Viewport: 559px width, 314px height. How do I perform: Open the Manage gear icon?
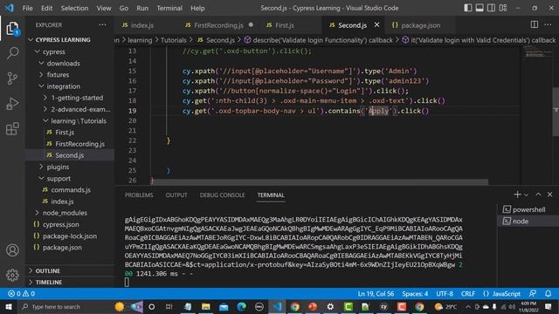12,276
